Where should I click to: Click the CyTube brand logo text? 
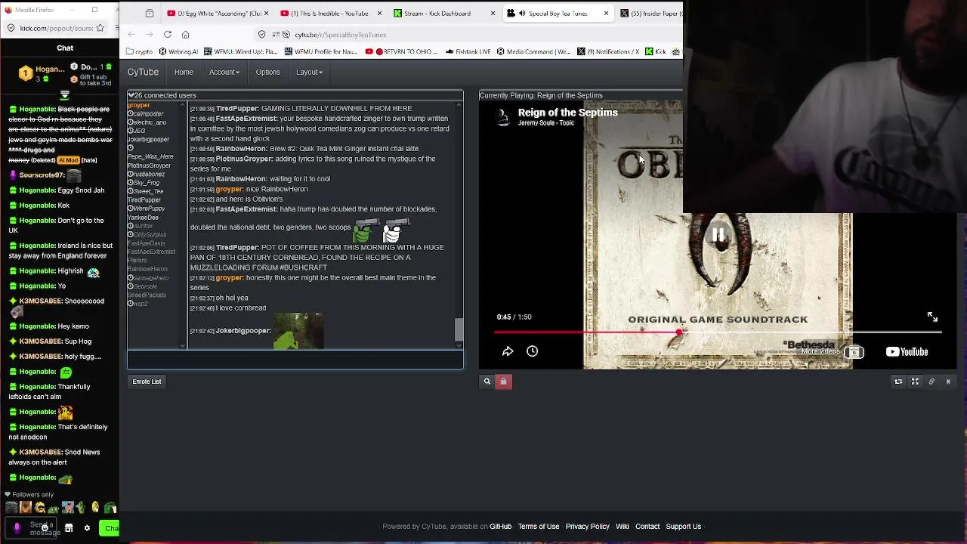click(143, 72)
